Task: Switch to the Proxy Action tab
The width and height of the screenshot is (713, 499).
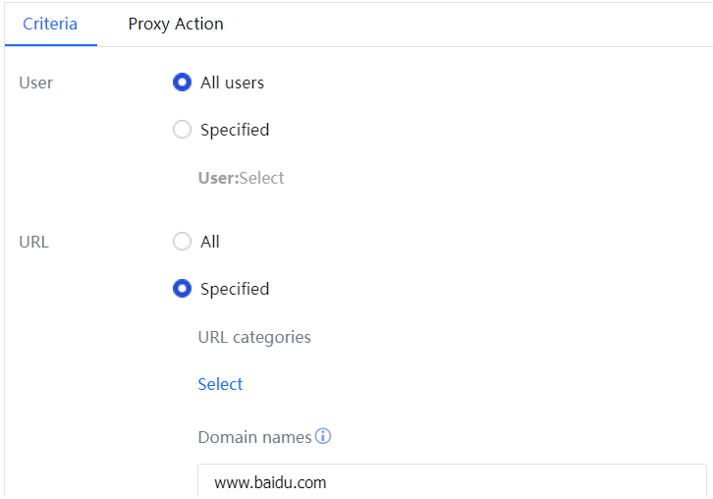Action: 176,24
